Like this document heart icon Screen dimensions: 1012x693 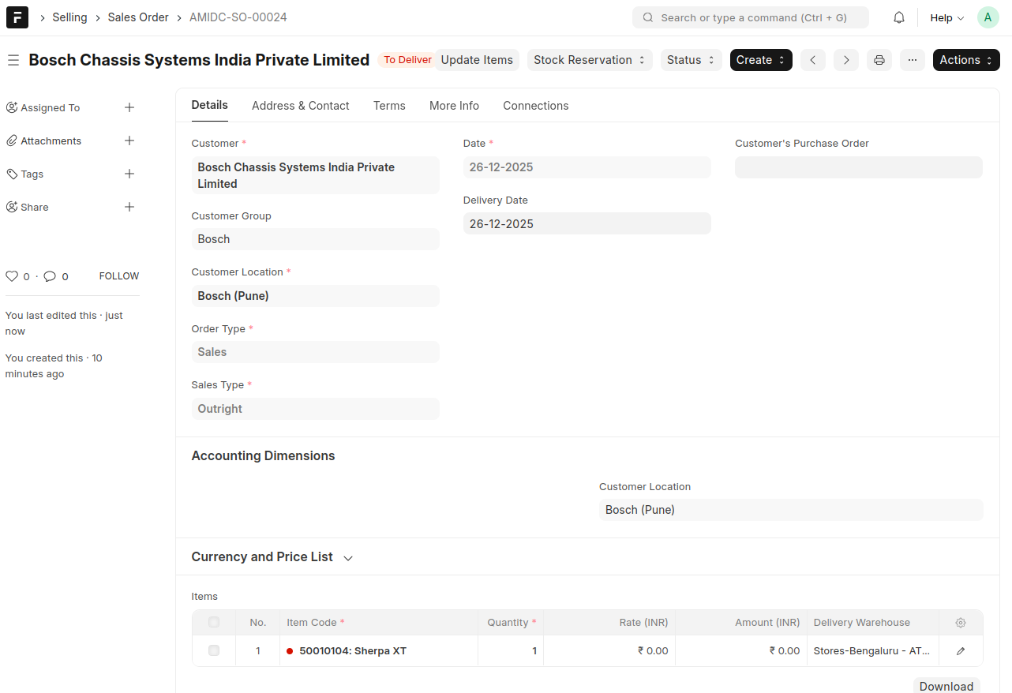12,276
